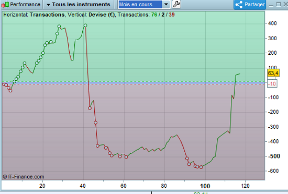
Task: Click the -300 value on vertical axis
Action: [273, 127]
